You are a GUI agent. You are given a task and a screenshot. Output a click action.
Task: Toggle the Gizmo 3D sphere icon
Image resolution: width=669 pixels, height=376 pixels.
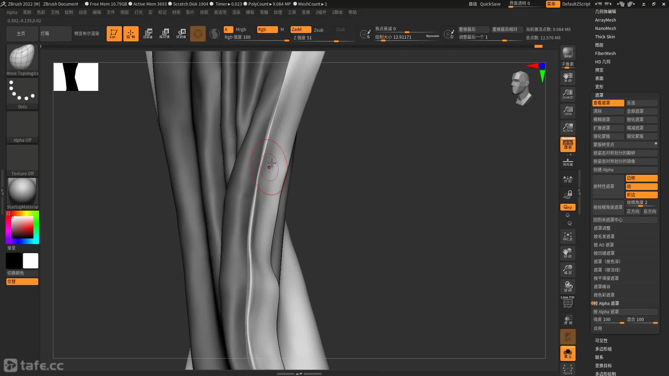[198, 34]
